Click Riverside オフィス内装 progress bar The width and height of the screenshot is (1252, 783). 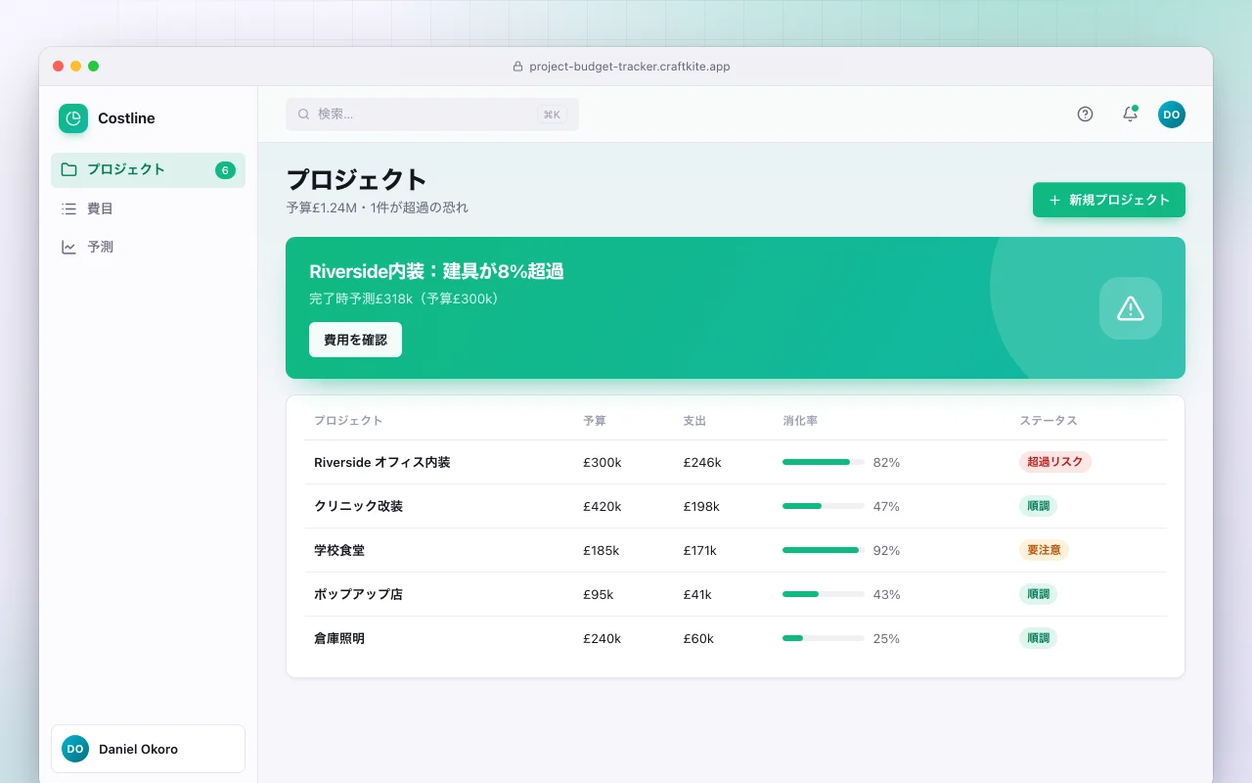[824, 462]
